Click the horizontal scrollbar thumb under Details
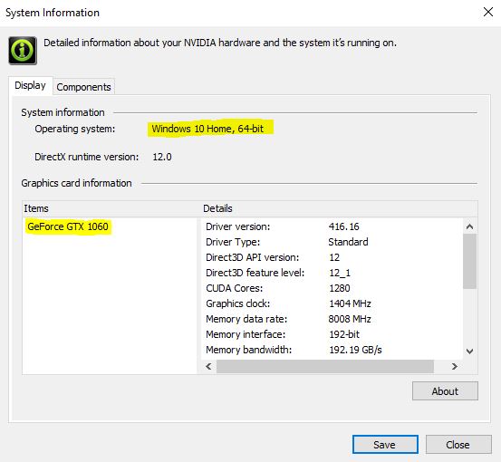This screenshot has height=462, width=501. pyautogui.click(x=325, y=366)
